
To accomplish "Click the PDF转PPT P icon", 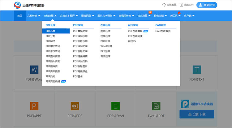I will (34, 106).
